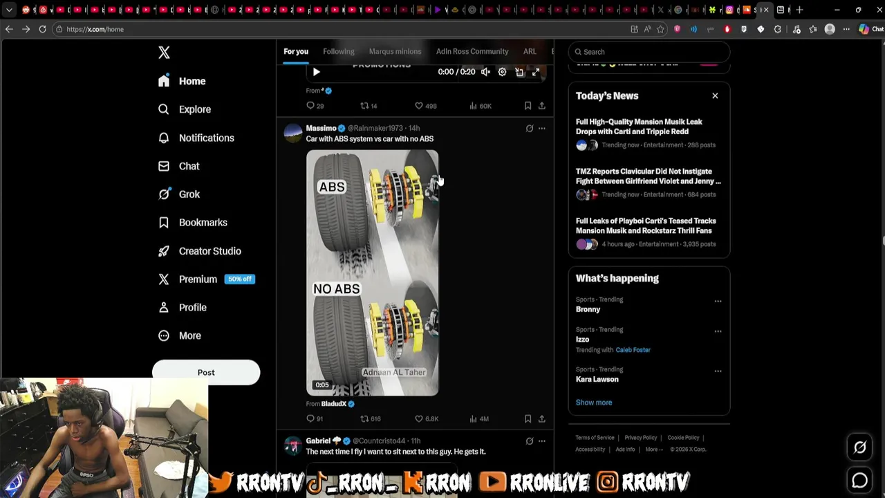
Task: Reply to Massimo's post with 91 replies
Action: 315,418
